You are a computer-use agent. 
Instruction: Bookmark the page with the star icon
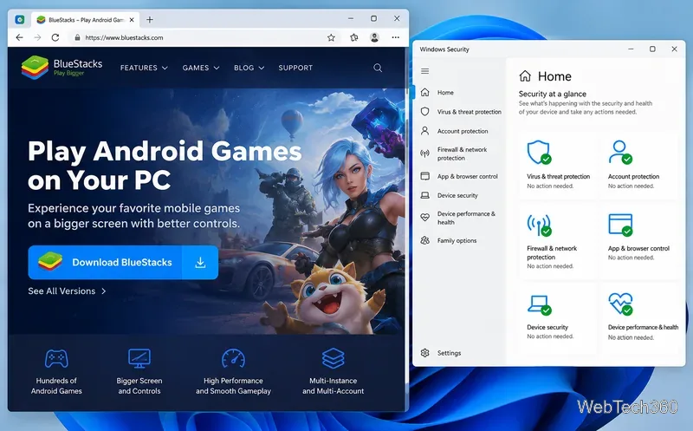tap(331, 37)
